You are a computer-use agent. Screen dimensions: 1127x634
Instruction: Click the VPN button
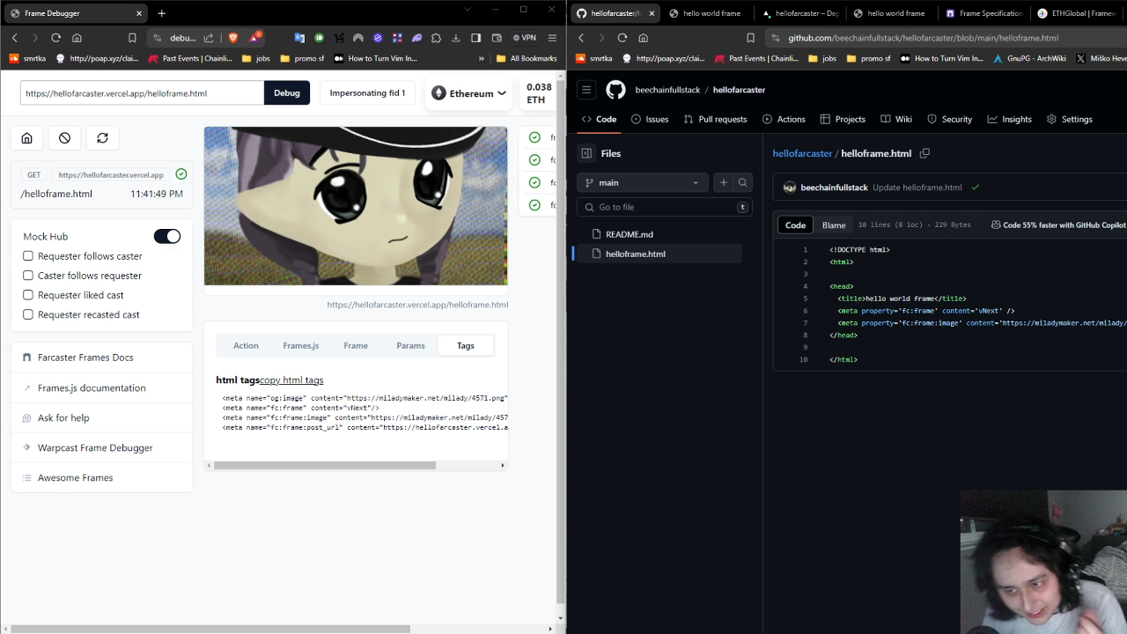525,38
